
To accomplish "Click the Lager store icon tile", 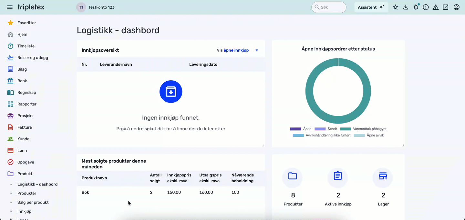I will [x=383, y=176].
